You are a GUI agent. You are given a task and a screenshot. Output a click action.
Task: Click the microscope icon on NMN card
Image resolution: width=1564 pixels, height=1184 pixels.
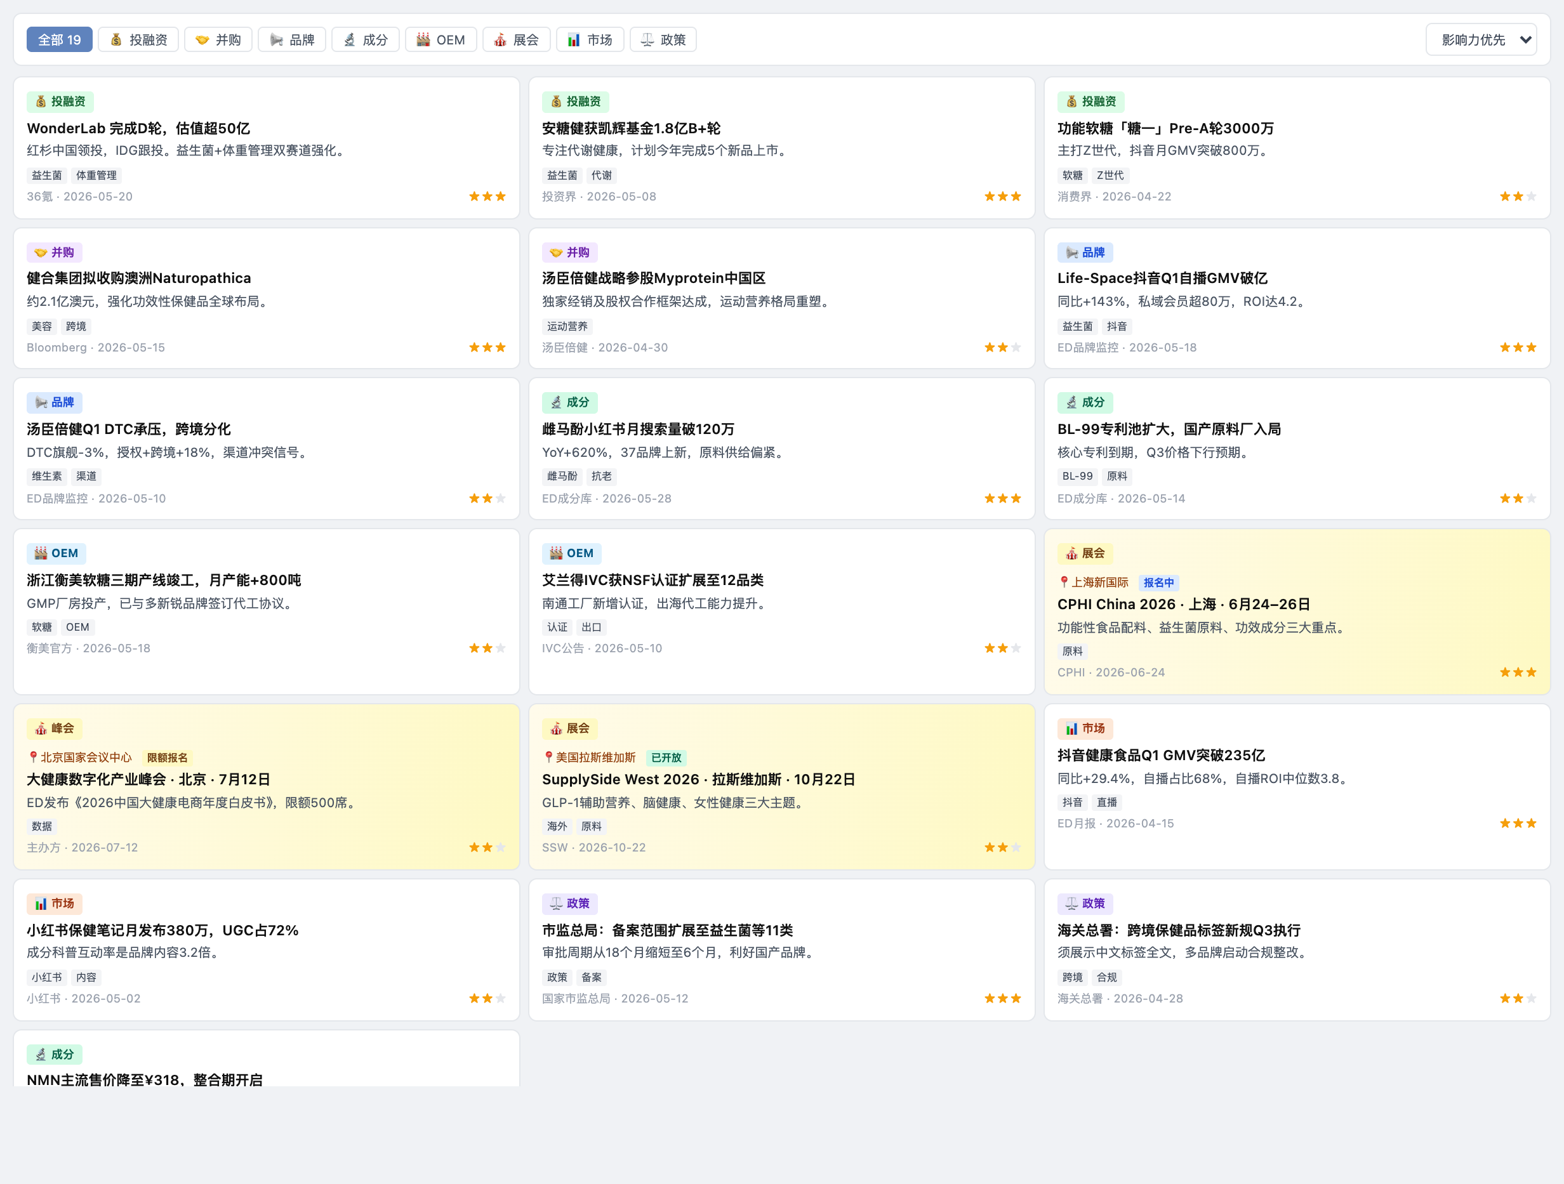41,1054
